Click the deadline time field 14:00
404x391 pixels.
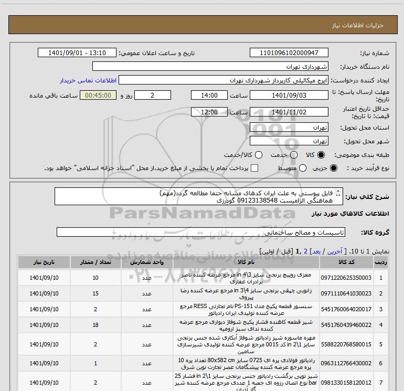coord(209,95)
